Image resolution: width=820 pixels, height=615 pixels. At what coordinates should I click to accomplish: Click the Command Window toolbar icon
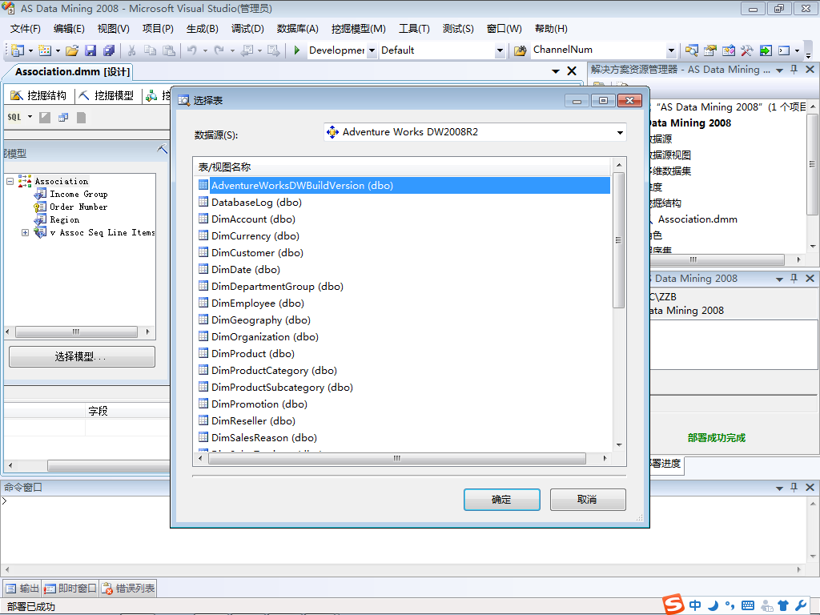[784, 50]
